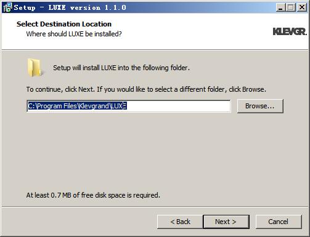Click the free disk space required notice

tap(93, 195)
